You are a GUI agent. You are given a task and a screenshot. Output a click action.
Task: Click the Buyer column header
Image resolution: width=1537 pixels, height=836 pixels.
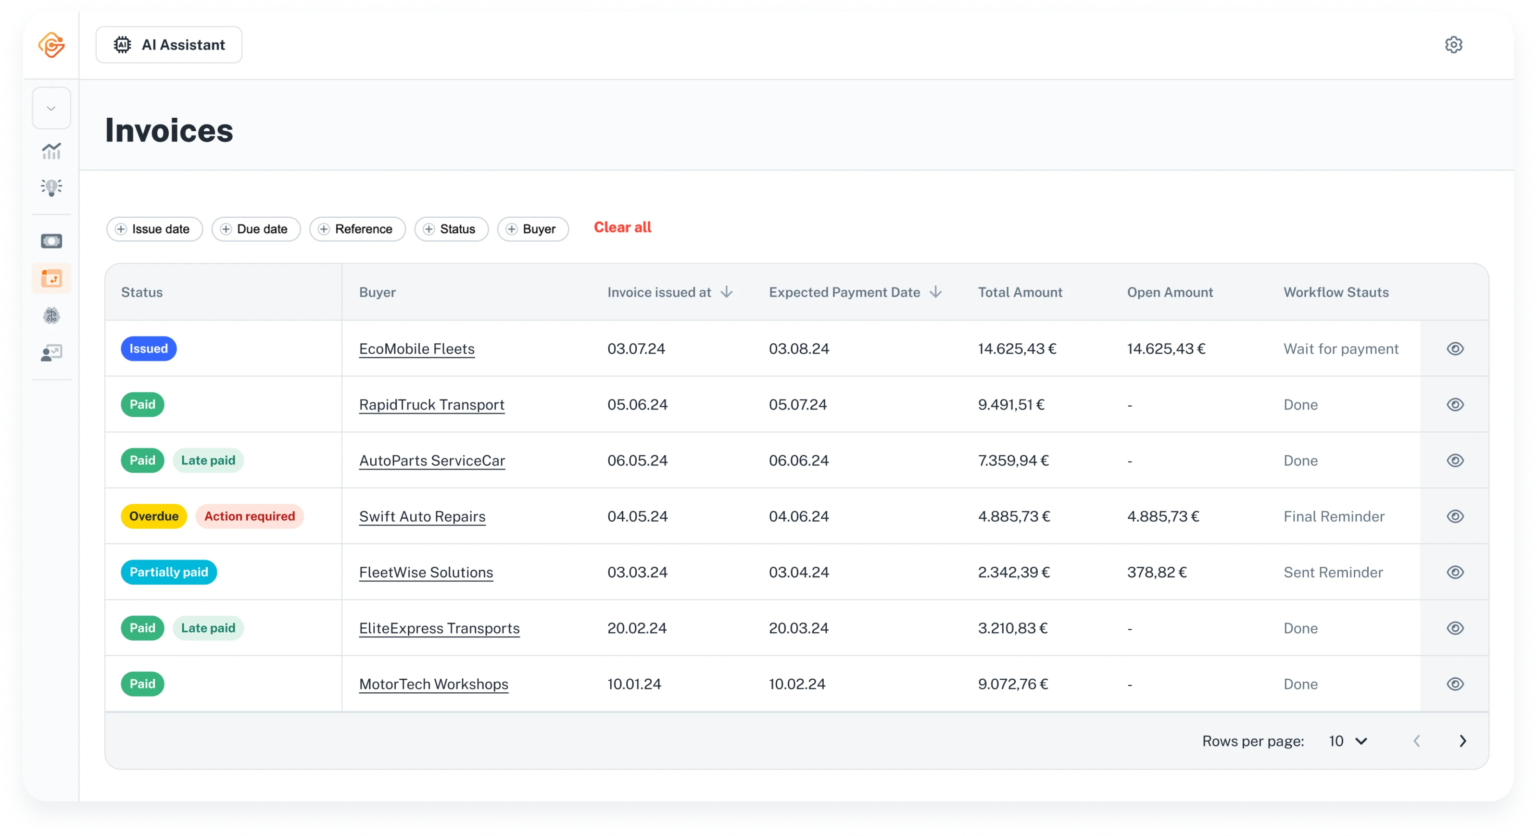(x=377, y=292)
